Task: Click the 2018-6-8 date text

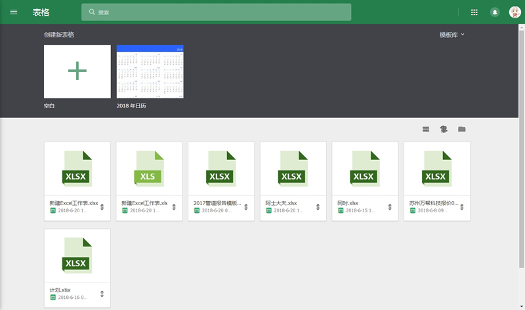Action: pyautogui.click(x=432, y=210)
